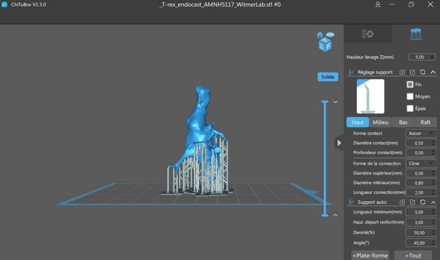
Task: Tick the Épais support checkbox
Action: click(410, 108)
